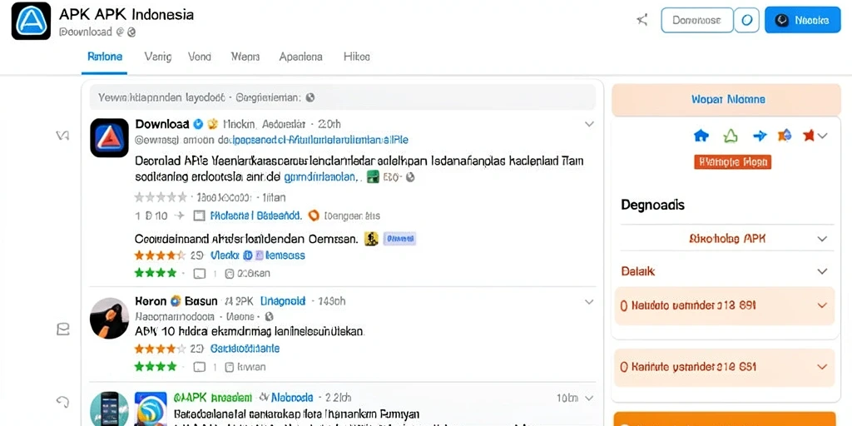Viewport: 852px width, 426px height.
Task: Expand the bottom post chevron beside 10tm
Action: [x=589, y=399]
